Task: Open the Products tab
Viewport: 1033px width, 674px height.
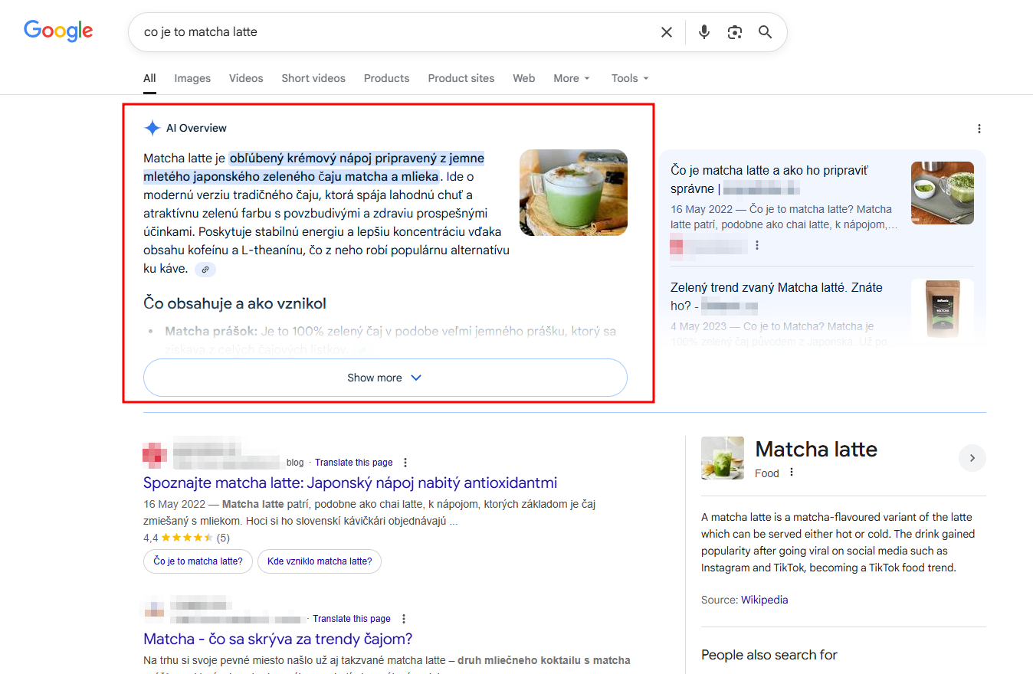Action: [386, 78]
